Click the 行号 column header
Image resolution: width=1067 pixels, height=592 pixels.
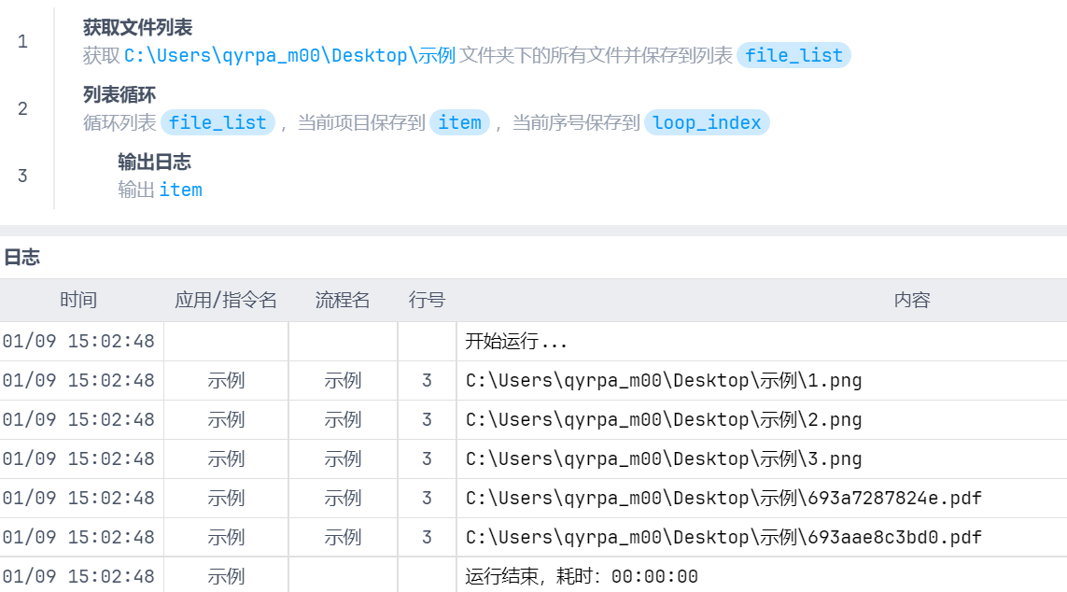click(x=427, y=300)
